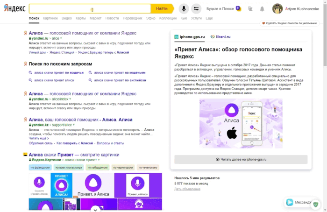The image size is (327, 212).
Task: Click the green shield protection icon
Action: pyautogui.click(x=316, y=205)
